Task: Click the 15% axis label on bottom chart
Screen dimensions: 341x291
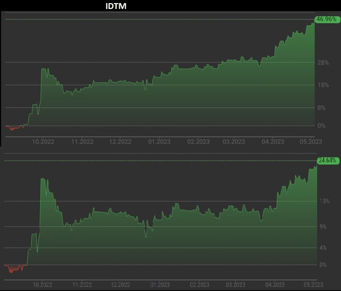Action: [x=324, y=201]
